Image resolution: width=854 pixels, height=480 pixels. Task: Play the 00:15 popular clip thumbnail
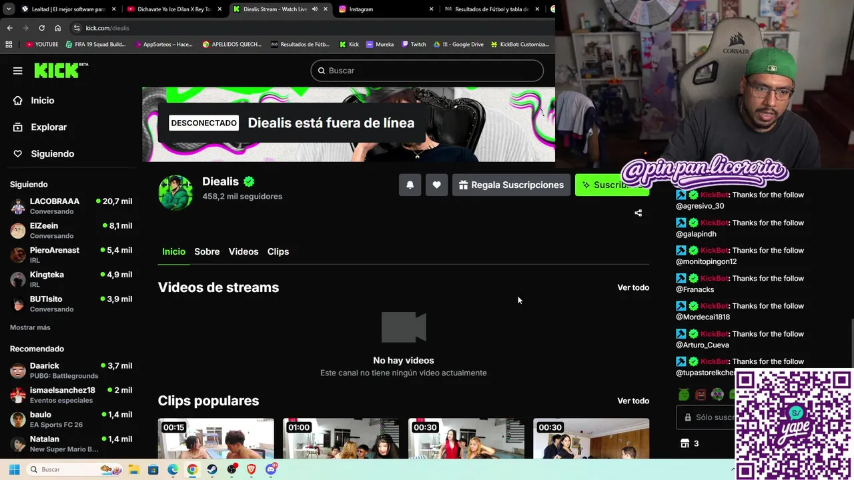216,439
